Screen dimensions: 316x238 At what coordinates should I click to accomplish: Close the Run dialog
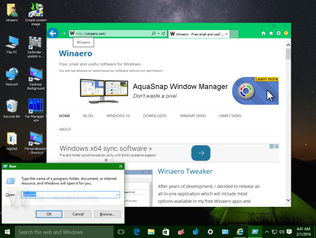(x=121, y=166)
